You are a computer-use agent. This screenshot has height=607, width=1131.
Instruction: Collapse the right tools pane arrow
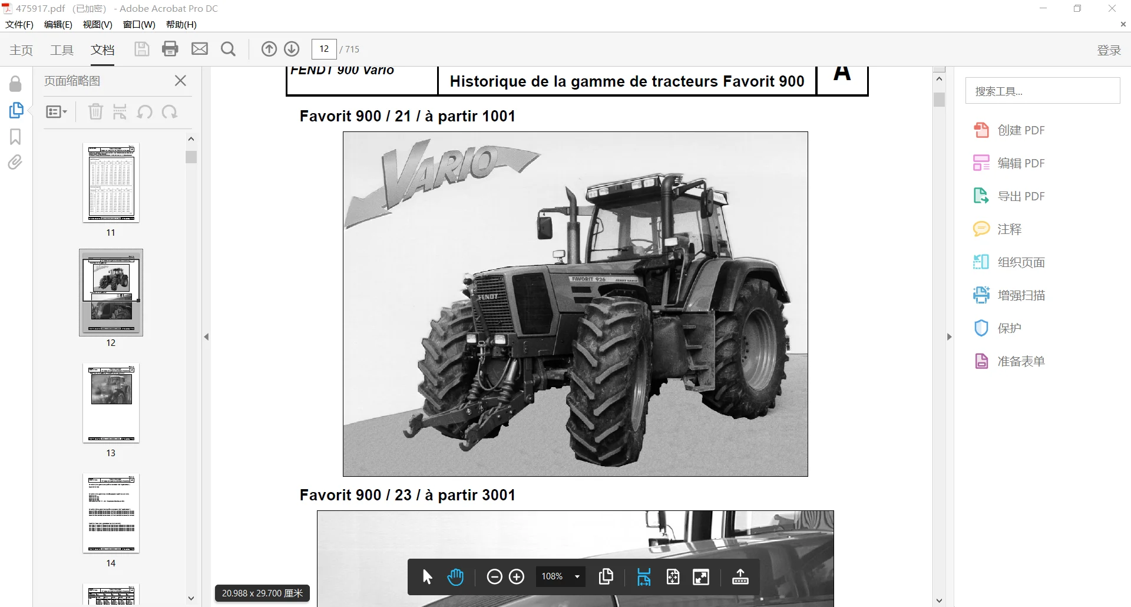pyautogui.click(x=949, y=337)
